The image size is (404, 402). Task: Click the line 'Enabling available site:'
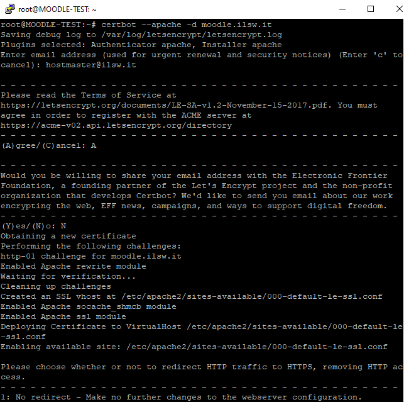coord(194,347)
